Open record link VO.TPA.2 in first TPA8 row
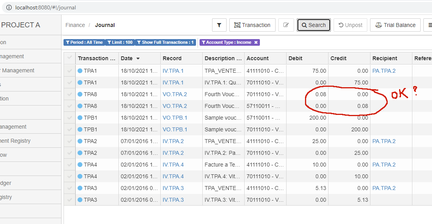The image size is (432, 224). pyautogui.click(x=175, y=94)
